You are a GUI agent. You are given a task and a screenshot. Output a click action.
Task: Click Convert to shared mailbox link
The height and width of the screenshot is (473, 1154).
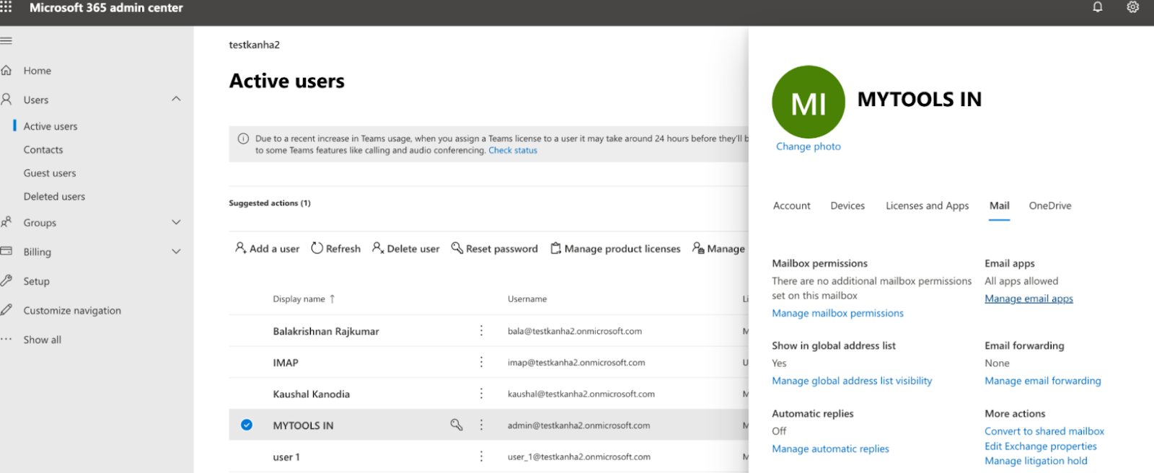[1044, 431]
